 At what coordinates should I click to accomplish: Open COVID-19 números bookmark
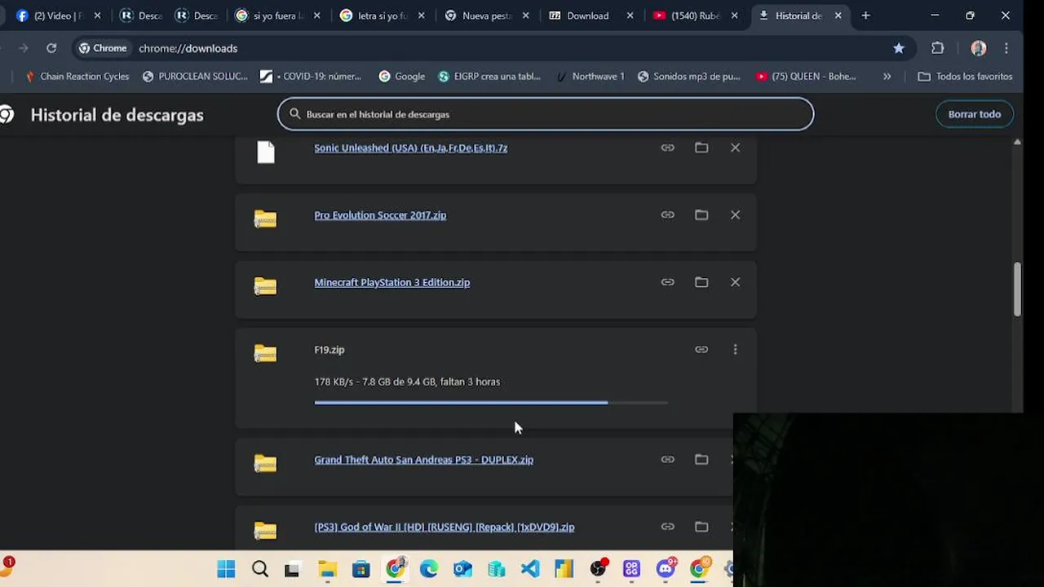(311, 76)
